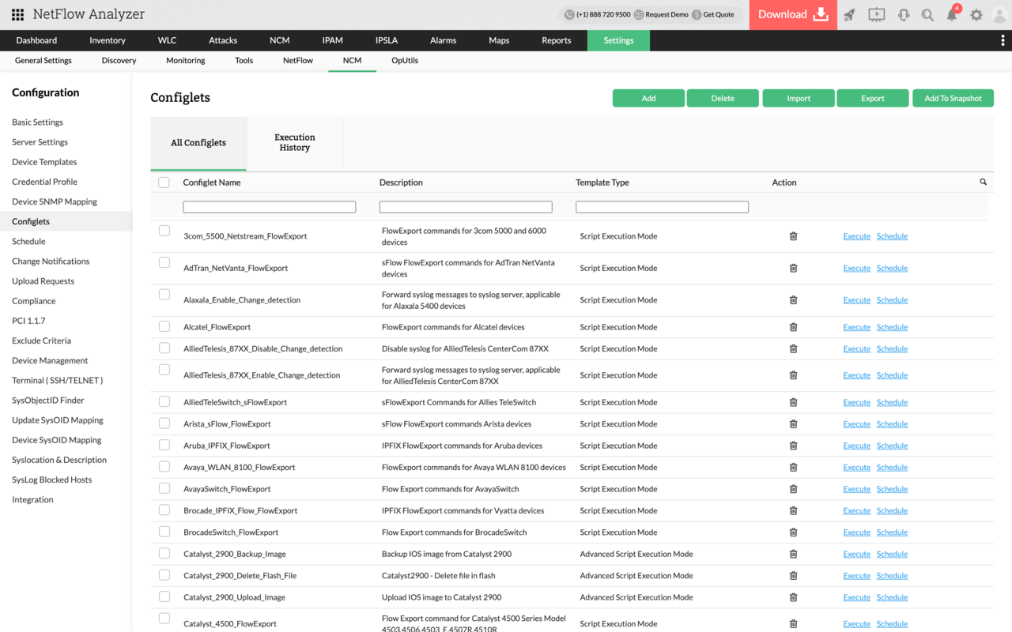Switch to the Execution History tab

pyautogui.click(x=295, y=143)
